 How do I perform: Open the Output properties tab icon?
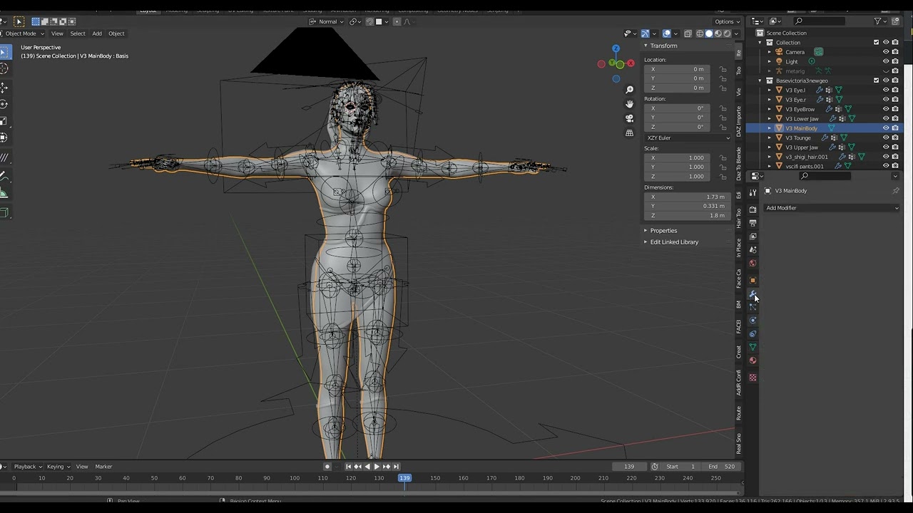click(x=753, y=223)
